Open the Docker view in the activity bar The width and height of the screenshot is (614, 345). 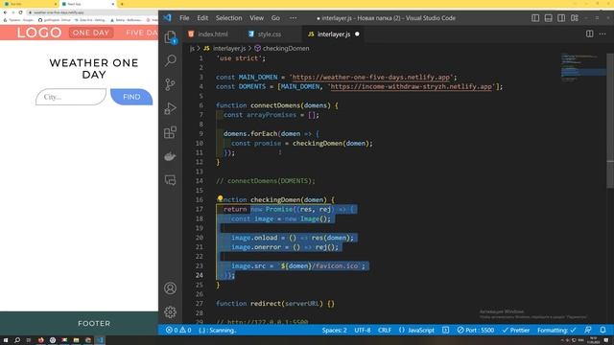[171, 156]
